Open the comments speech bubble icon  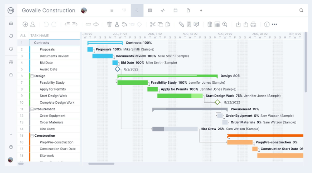click(x=196, y=24)
